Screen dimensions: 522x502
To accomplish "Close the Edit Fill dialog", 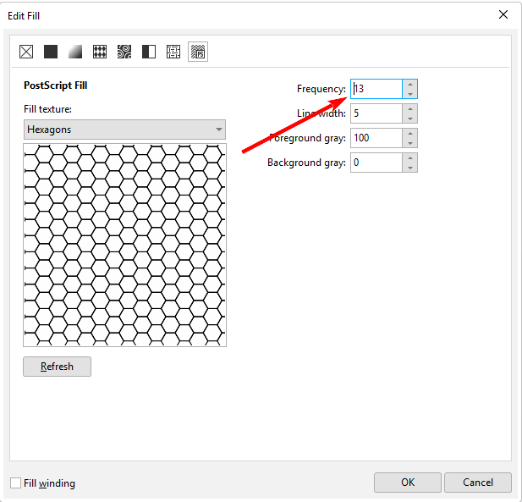I will pyautogui.click(x=503, y=14).
